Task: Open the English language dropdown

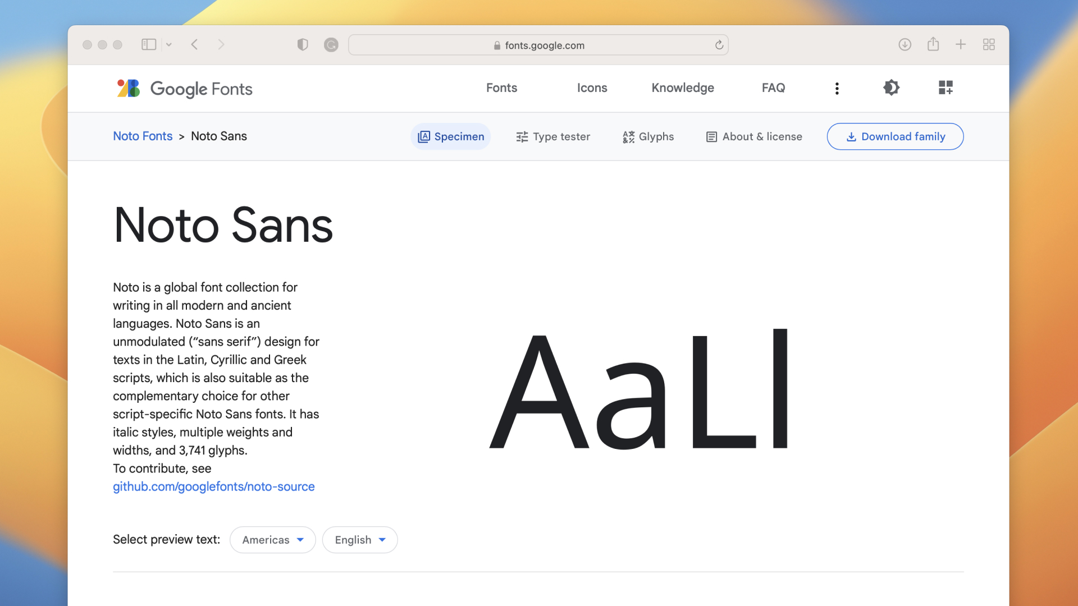Action: pyautogui.click(x=360, y=540)
